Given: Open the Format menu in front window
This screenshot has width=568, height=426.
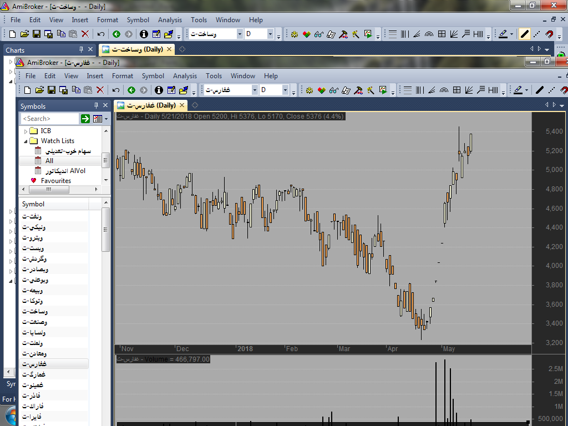Looking at the screenshot, I should point(123,76).
